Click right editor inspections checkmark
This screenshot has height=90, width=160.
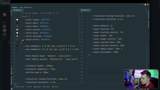146,13
